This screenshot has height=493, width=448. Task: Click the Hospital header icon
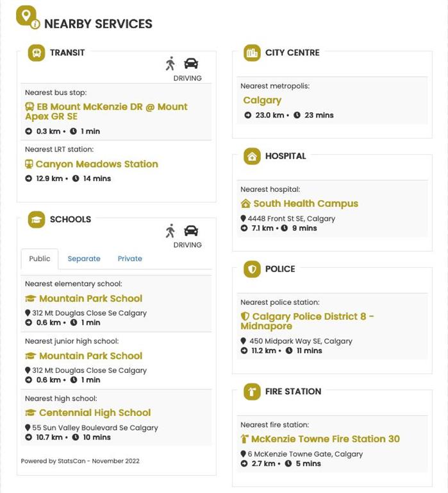[252, 156]
